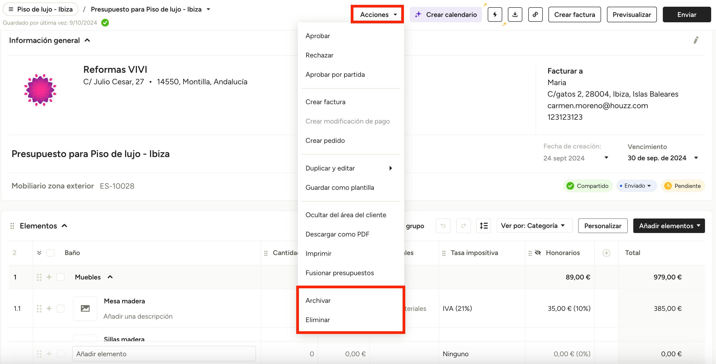Open the Vencimiento date dropdown
716x364 pixels.
point(696,158)
